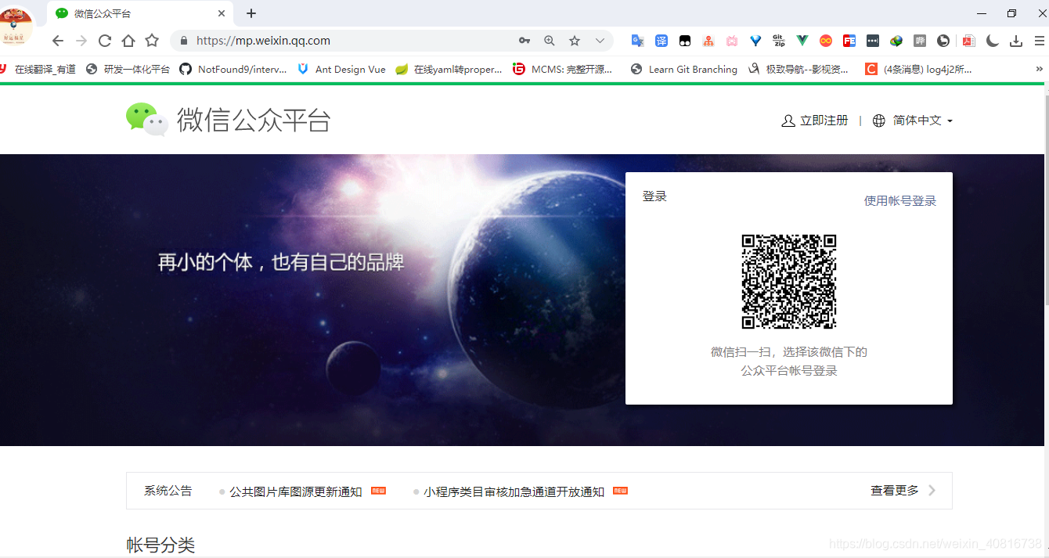Open a new browser tab
Image resolution: width=1049 pixels, height=558 pixels.
[x=251, y=13]
